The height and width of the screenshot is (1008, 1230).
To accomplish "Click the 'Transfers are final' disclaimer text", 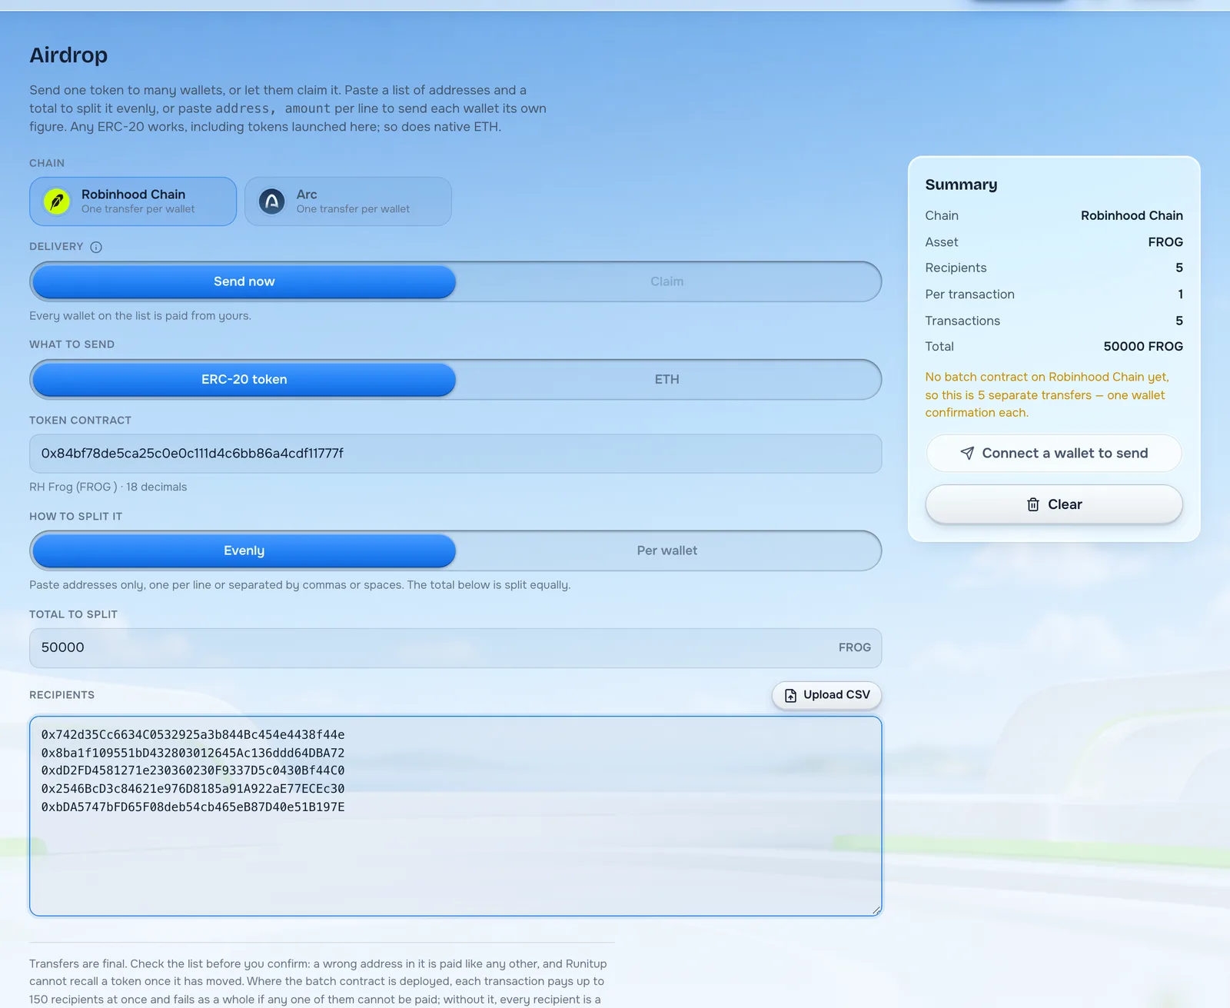I will tap(318, 982).
